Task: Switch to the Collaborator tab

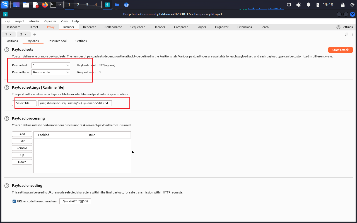Action: click(113, 27)
